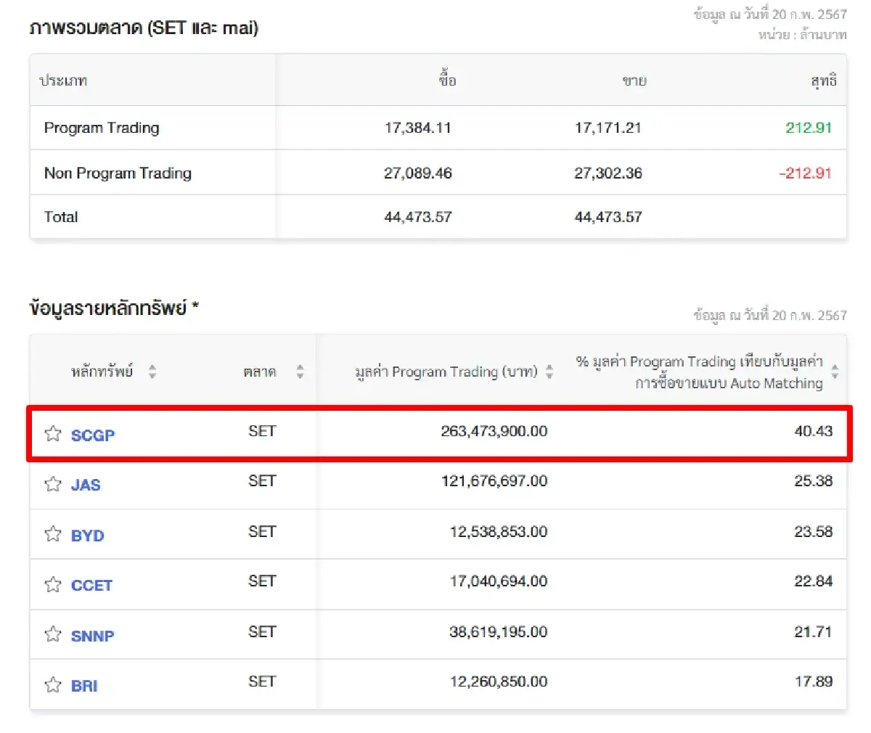View BYD stock details
Image resolution: width=871 pixels, height=733 pixels.
(87, 535)
